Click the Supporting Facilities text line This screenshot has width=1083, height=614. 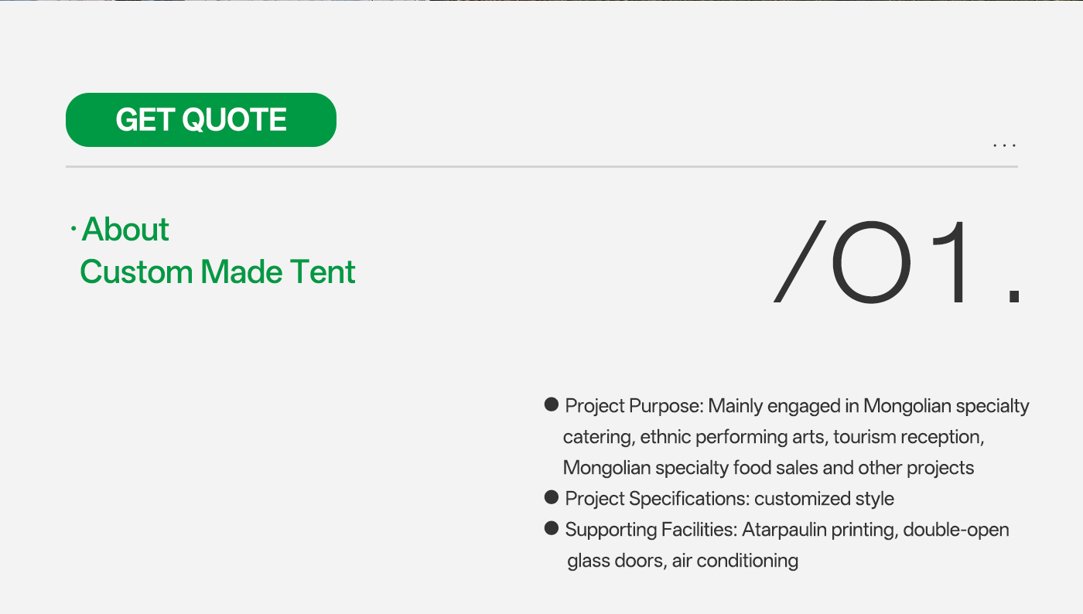point(787,530)
